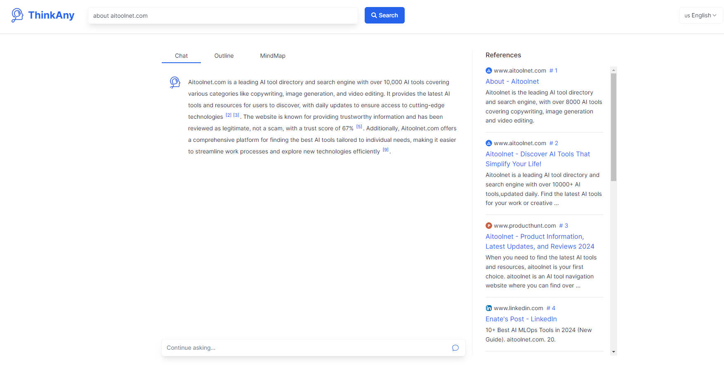Open the Enate's Post - LinkedIn link
Viewport: 724px width, 365px height.
(521, 319)
